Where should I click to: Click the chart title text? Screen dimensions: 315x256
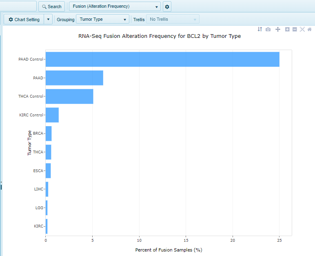(x=159, y=36)
